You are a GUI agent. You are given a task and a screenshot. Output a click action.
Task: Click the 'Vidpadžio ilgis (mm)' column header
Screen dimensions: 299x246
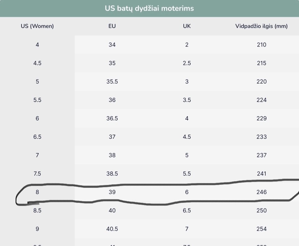(261, 26)
